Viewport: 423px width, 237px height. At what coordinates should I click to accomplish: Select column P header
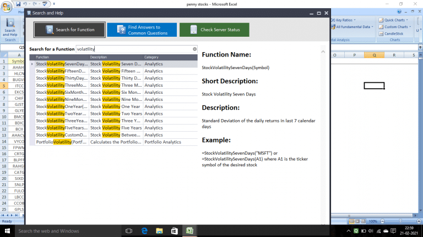point(355,55)
